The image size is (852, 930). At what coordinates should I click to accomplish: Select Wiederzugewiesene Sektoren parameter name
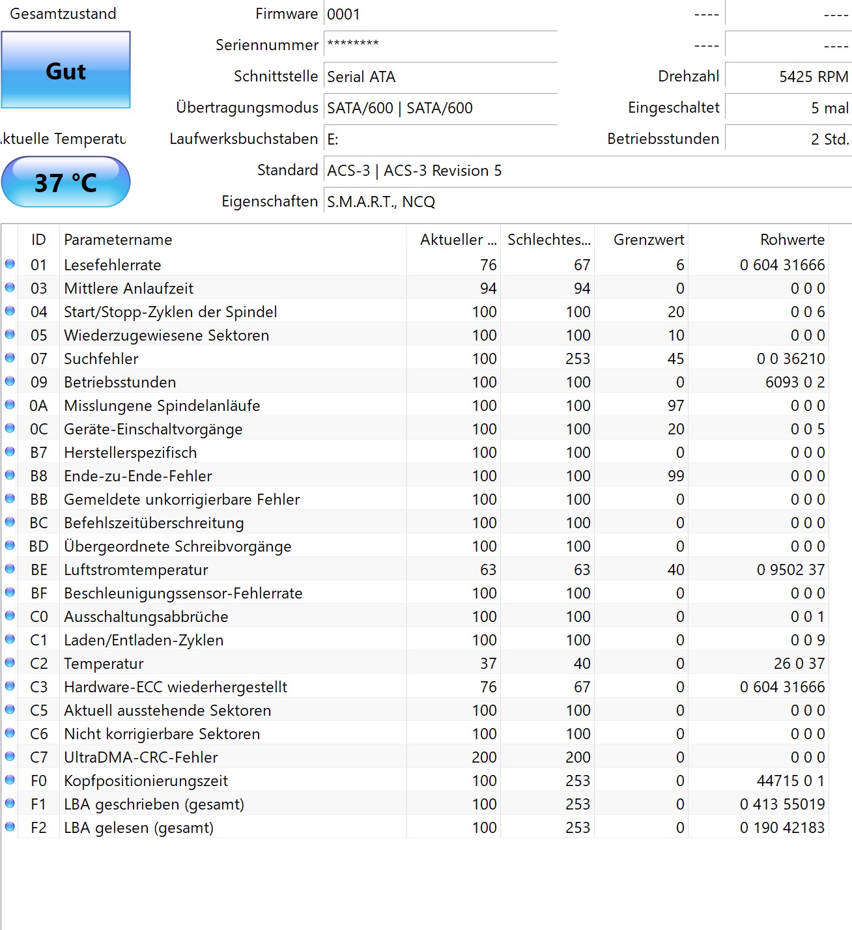(x=167, y=335)
